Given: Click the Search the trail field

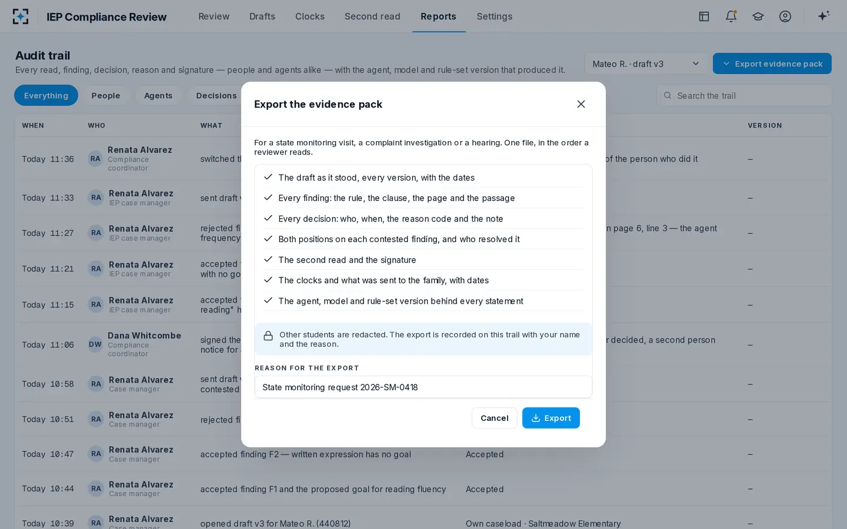Looking at the screenshot, I should (744, 95).
